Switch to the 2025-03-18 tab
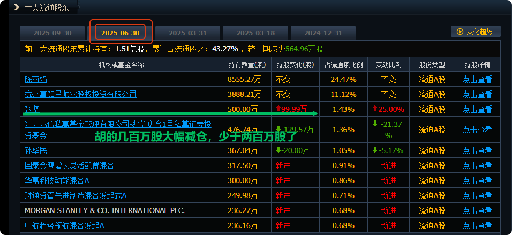 click(255, 33)
